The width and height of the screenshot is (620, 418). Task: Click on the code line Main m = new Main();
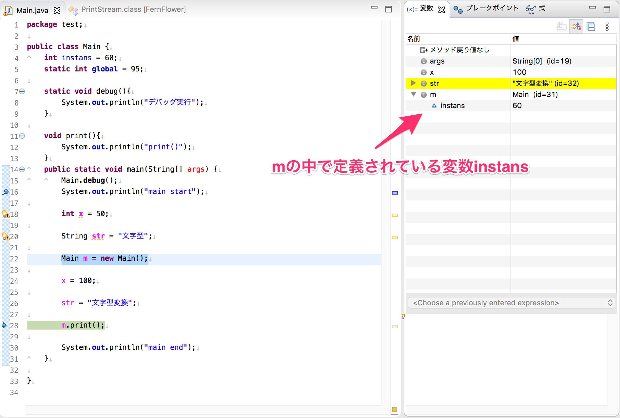(x=105, y=258)
